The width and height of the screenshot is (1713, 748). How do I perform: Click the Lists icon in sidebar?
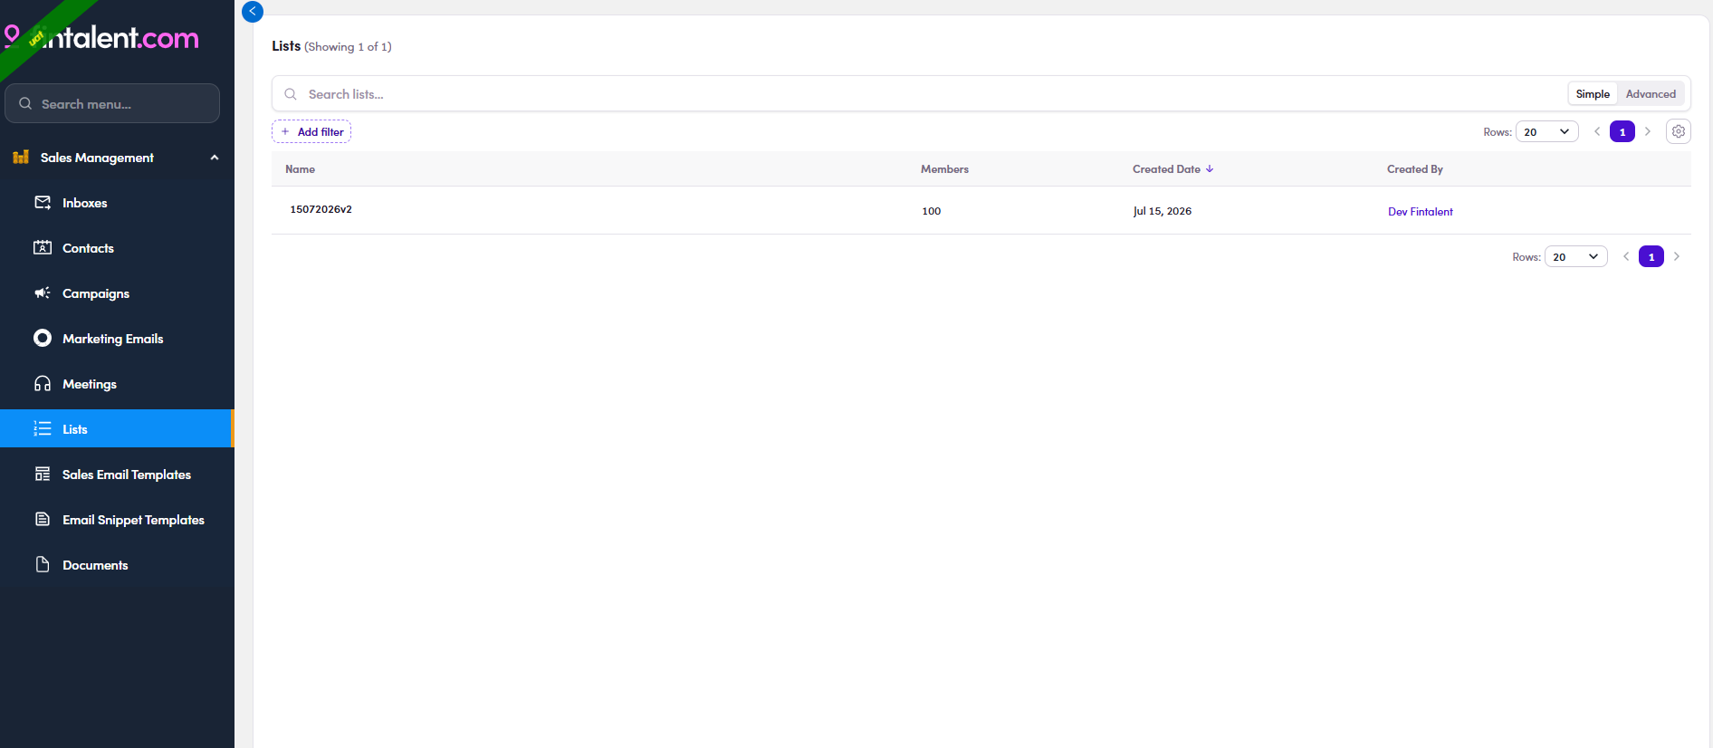click(x=43, y=428)
